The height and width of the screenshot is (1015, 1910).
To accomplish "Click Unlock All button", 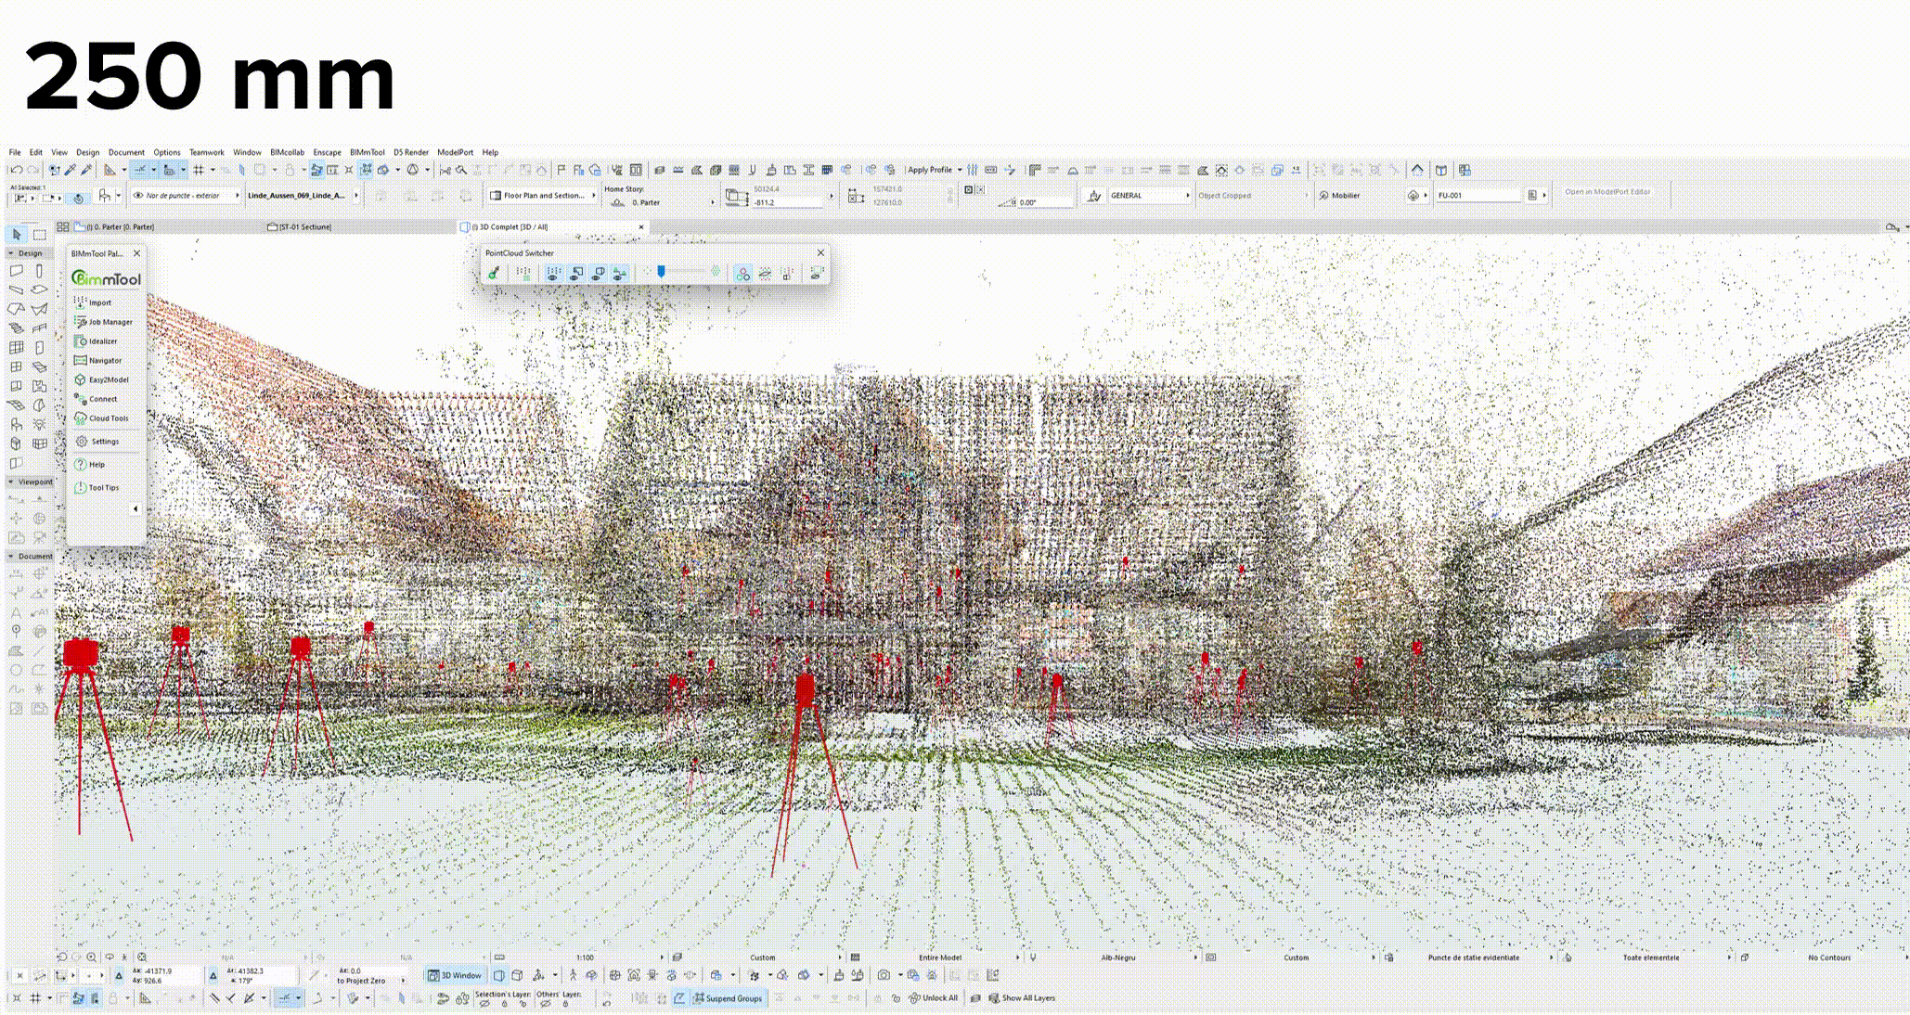I will (x=933, y=998).
